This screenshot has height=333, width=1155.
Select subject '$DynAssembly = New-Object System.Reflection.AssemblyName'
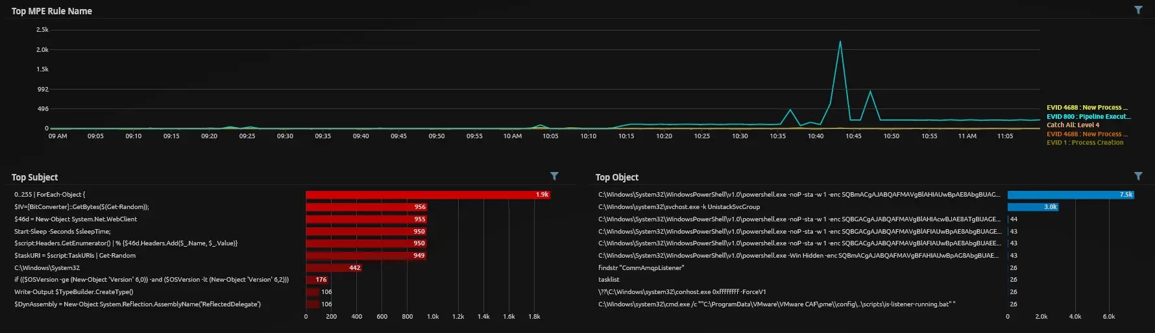(138, 304)
